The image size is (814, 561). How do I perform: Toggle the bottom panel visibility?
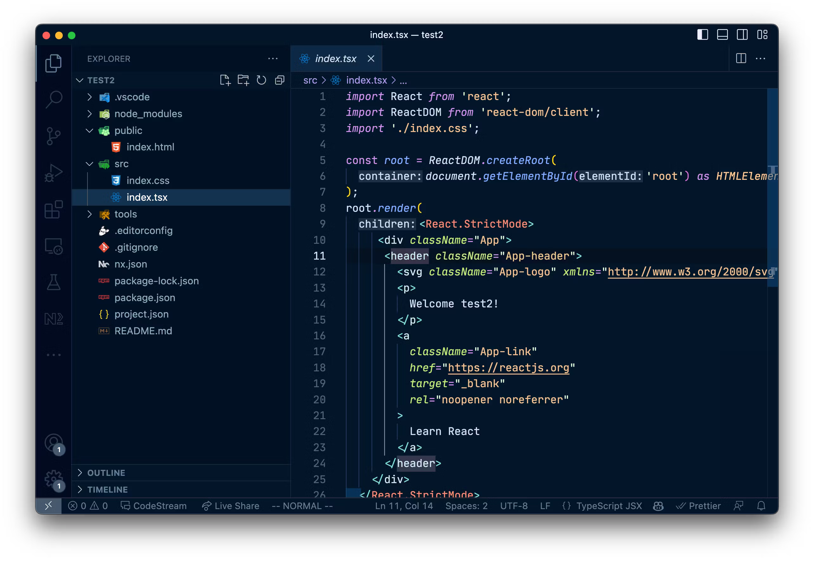[722, 35]
